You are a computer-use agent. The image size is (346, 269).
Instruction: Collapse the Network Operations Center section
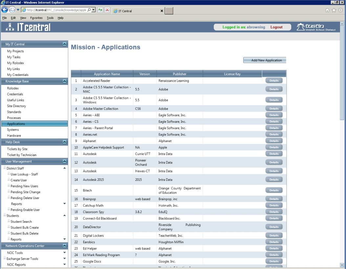click(x=64, y=246)
